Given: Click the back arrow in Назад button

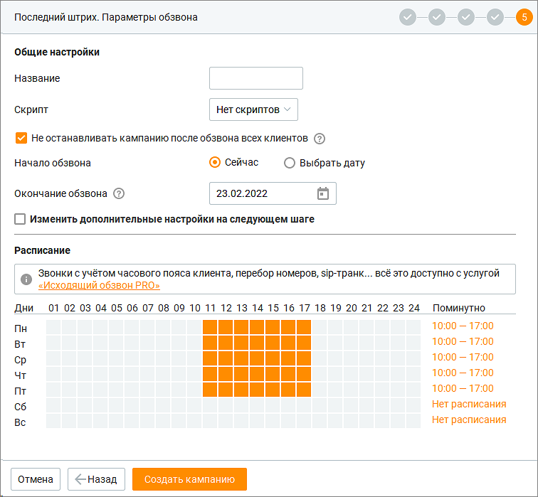Looking at the screenshot, I should (80, 479).
